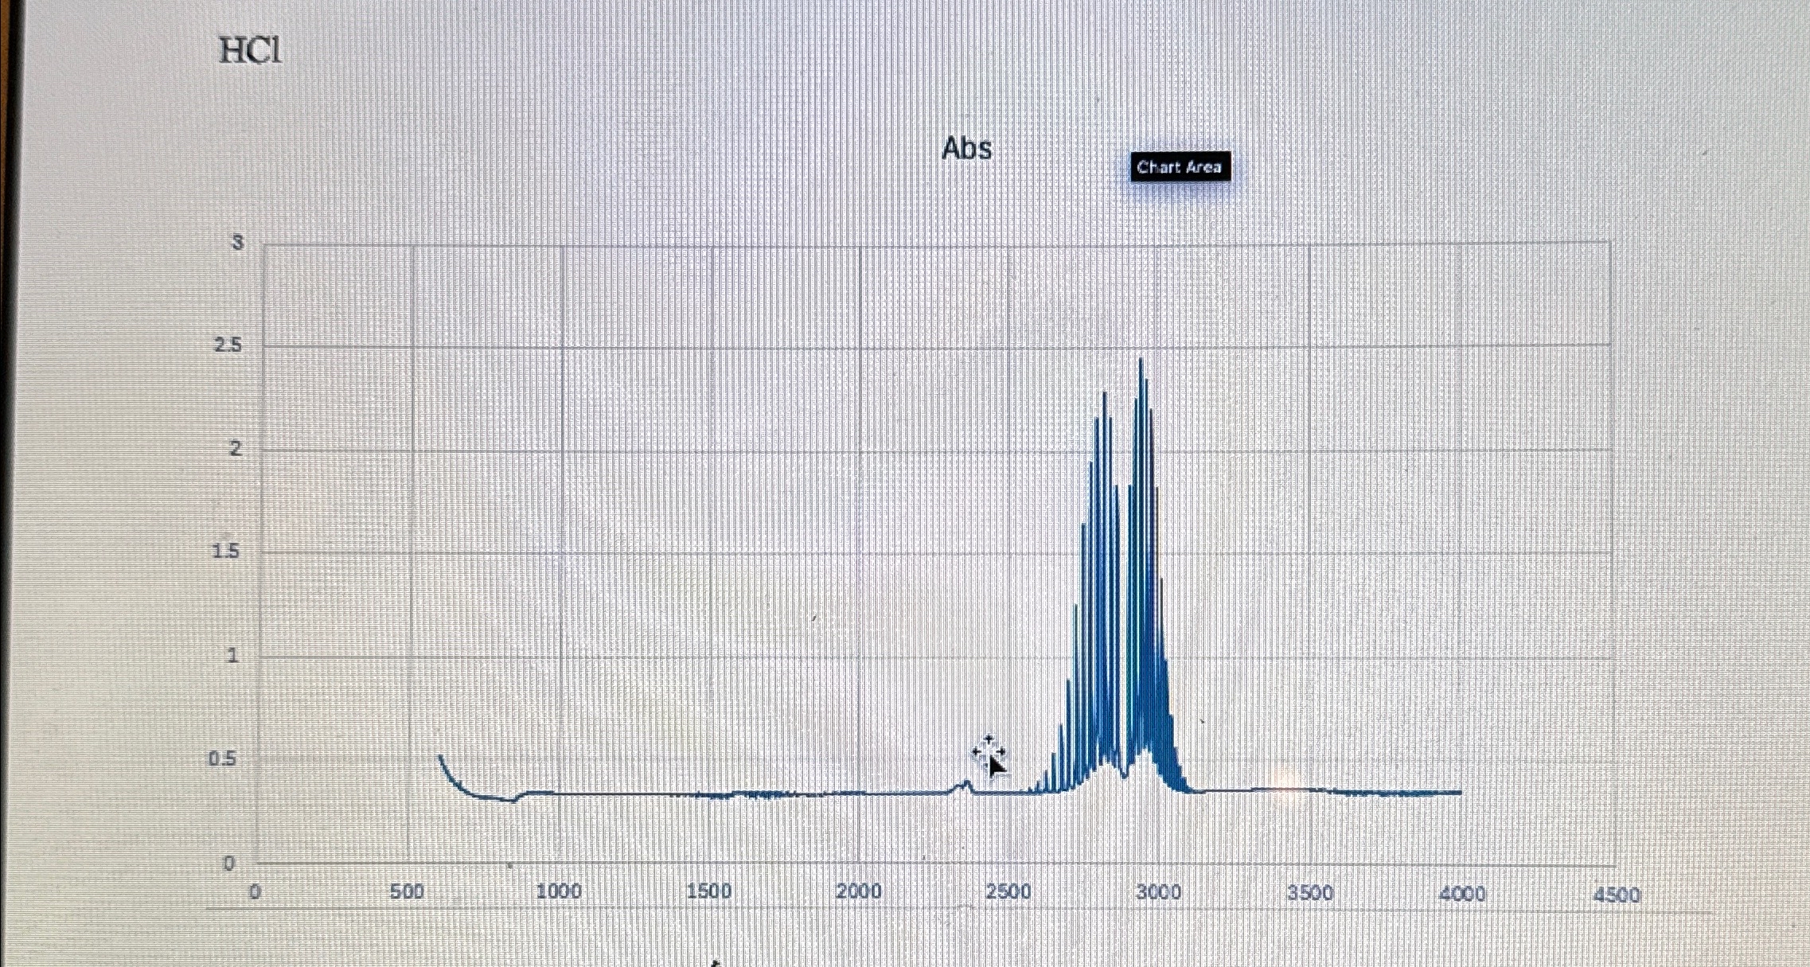Click the 4500 label on horizontal axis
This screenshot has width=1810, height=967.
[1616, 895]
